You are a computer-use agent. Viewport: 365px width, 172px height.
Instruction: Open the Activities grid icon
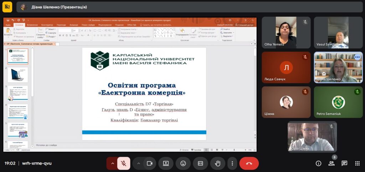click(357, 163)
